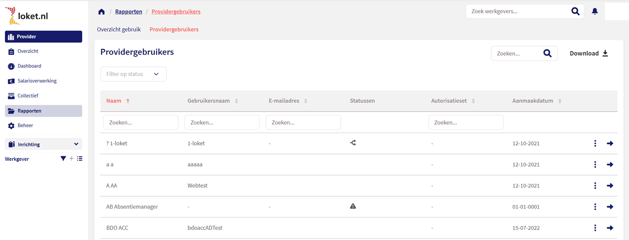
Task: Click the home icon in breadcrumb
Action: pos(102,12)
